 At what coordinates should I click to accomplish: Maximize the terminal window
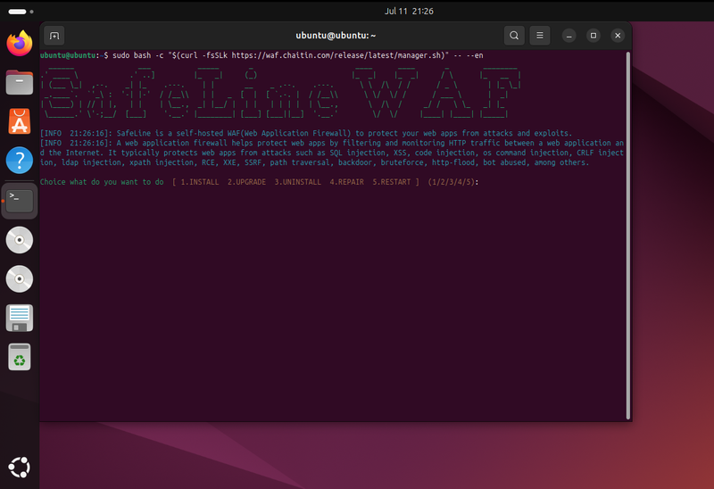point(594,36)
